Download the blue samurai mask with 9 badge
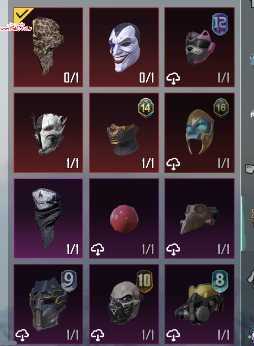Screen dimensions: 254x346 point(22,335)
